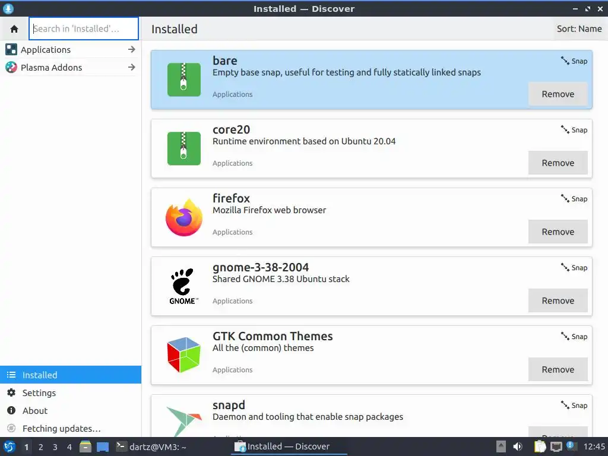Viewport: 608px width, 456px height.
Task: Click Snap source icon on GTK Common Themes card
Action: [565, 336]
